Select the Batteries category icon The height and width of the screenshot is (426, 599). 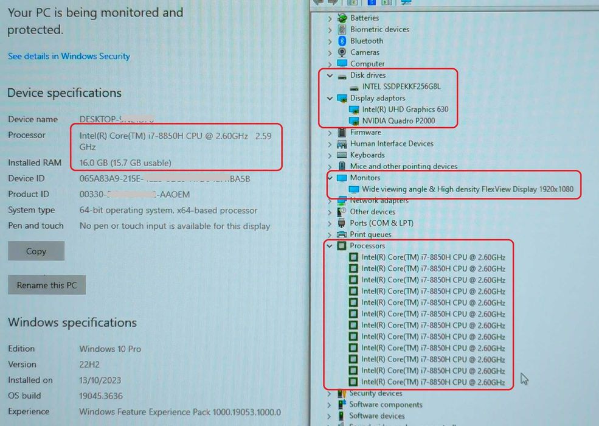[342, 18]
